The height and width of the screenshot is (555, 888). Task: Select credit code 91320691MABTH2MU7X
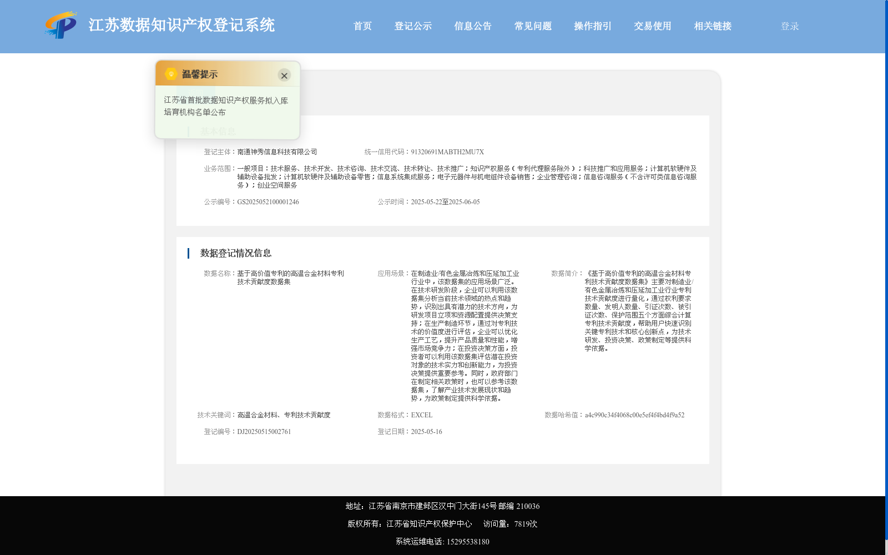point(447,152)
